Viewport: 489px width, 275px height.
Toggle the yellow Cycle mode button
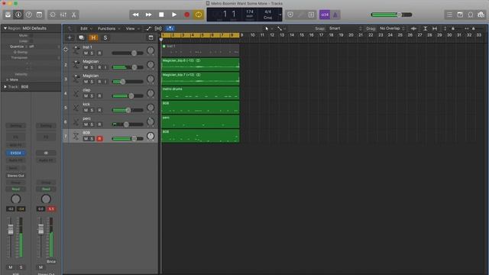pos(199,15)
